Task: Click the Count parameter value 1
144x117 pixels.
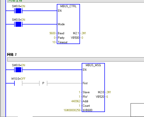Action: (x=79, y=106)
